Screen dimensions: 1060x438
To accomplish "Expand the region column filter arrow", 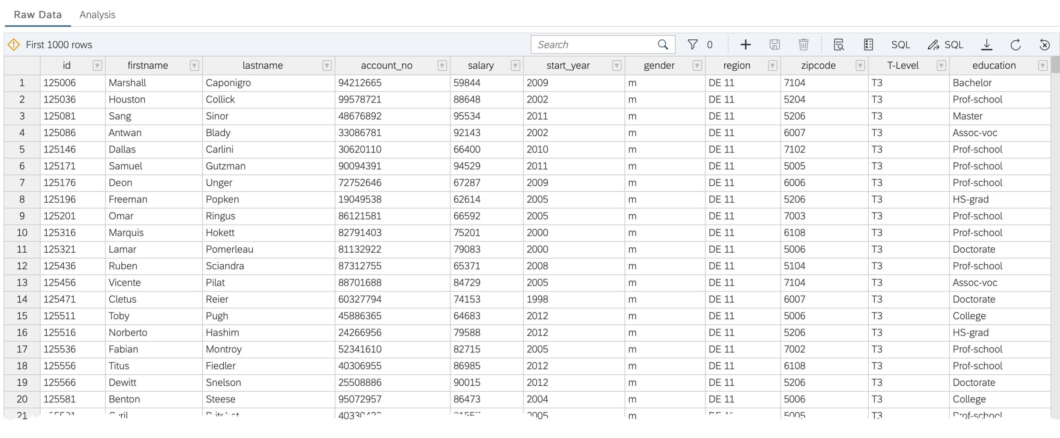I will [772, 65].
